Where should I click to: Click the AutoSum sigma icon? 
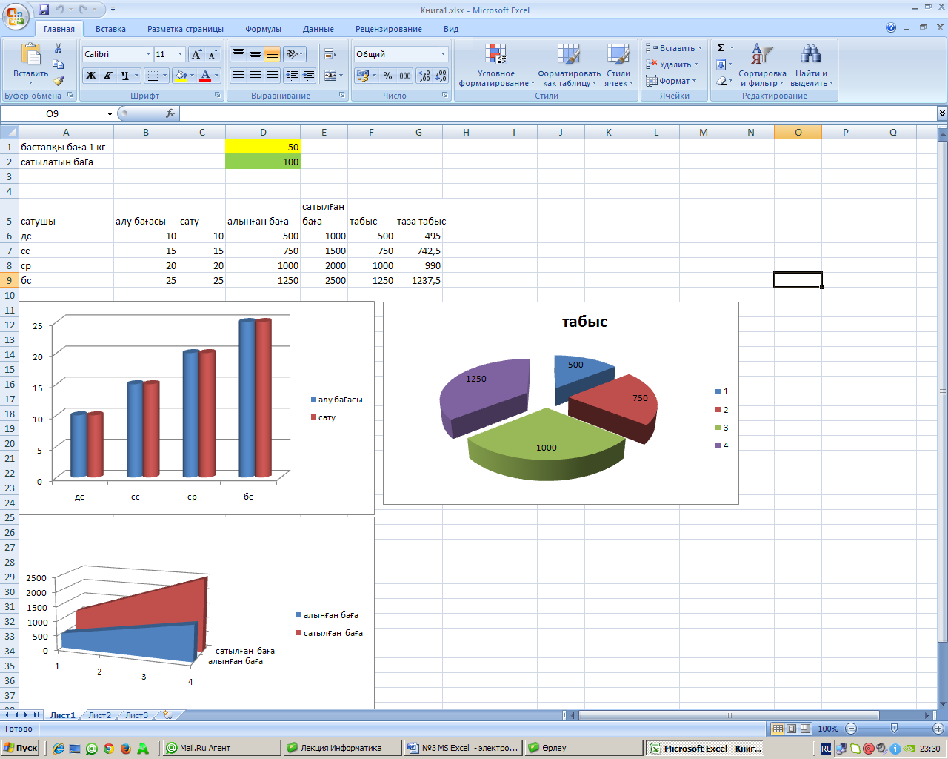[x=721, y=48]
